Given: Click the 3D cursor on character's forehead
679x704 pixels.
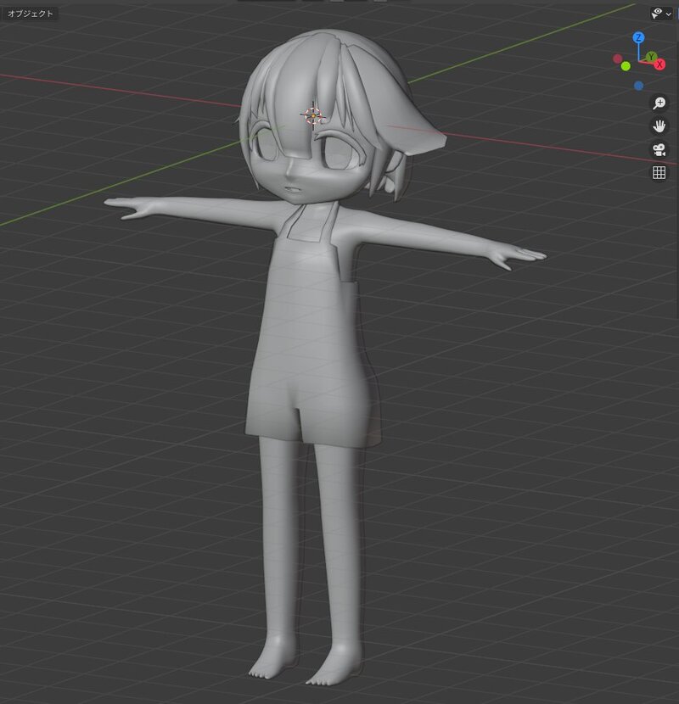Looking at the screenshot, I should (x=313, y=116).
